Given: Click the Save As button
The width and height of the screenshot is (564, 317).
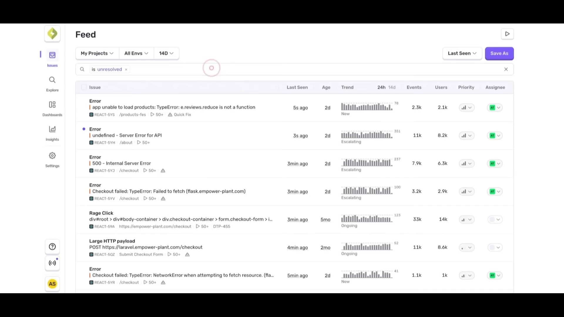Looking at the screenshot, I should 499,53.
